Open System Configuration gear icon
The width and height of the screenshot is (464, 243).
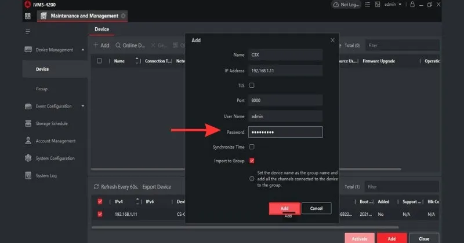pos(28,158)
